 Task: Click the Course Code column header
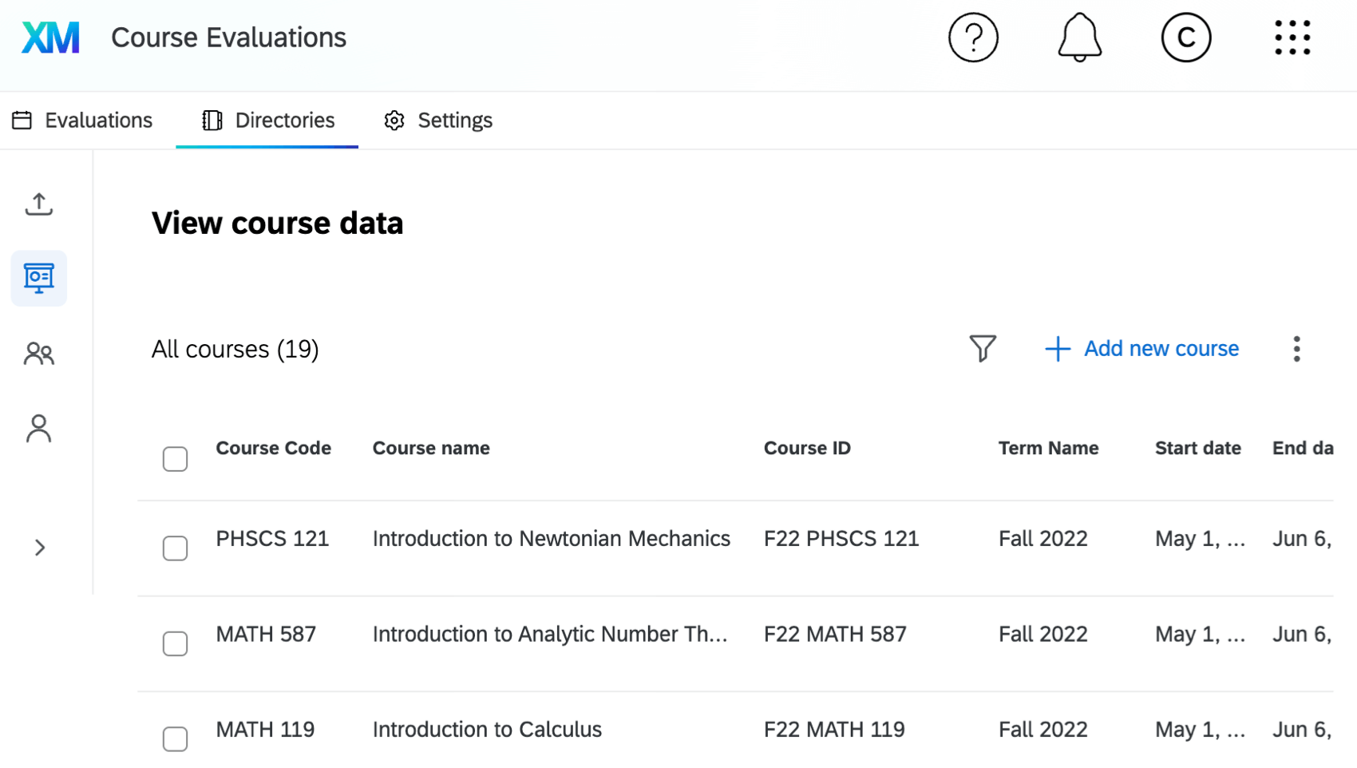click(273, 448)
